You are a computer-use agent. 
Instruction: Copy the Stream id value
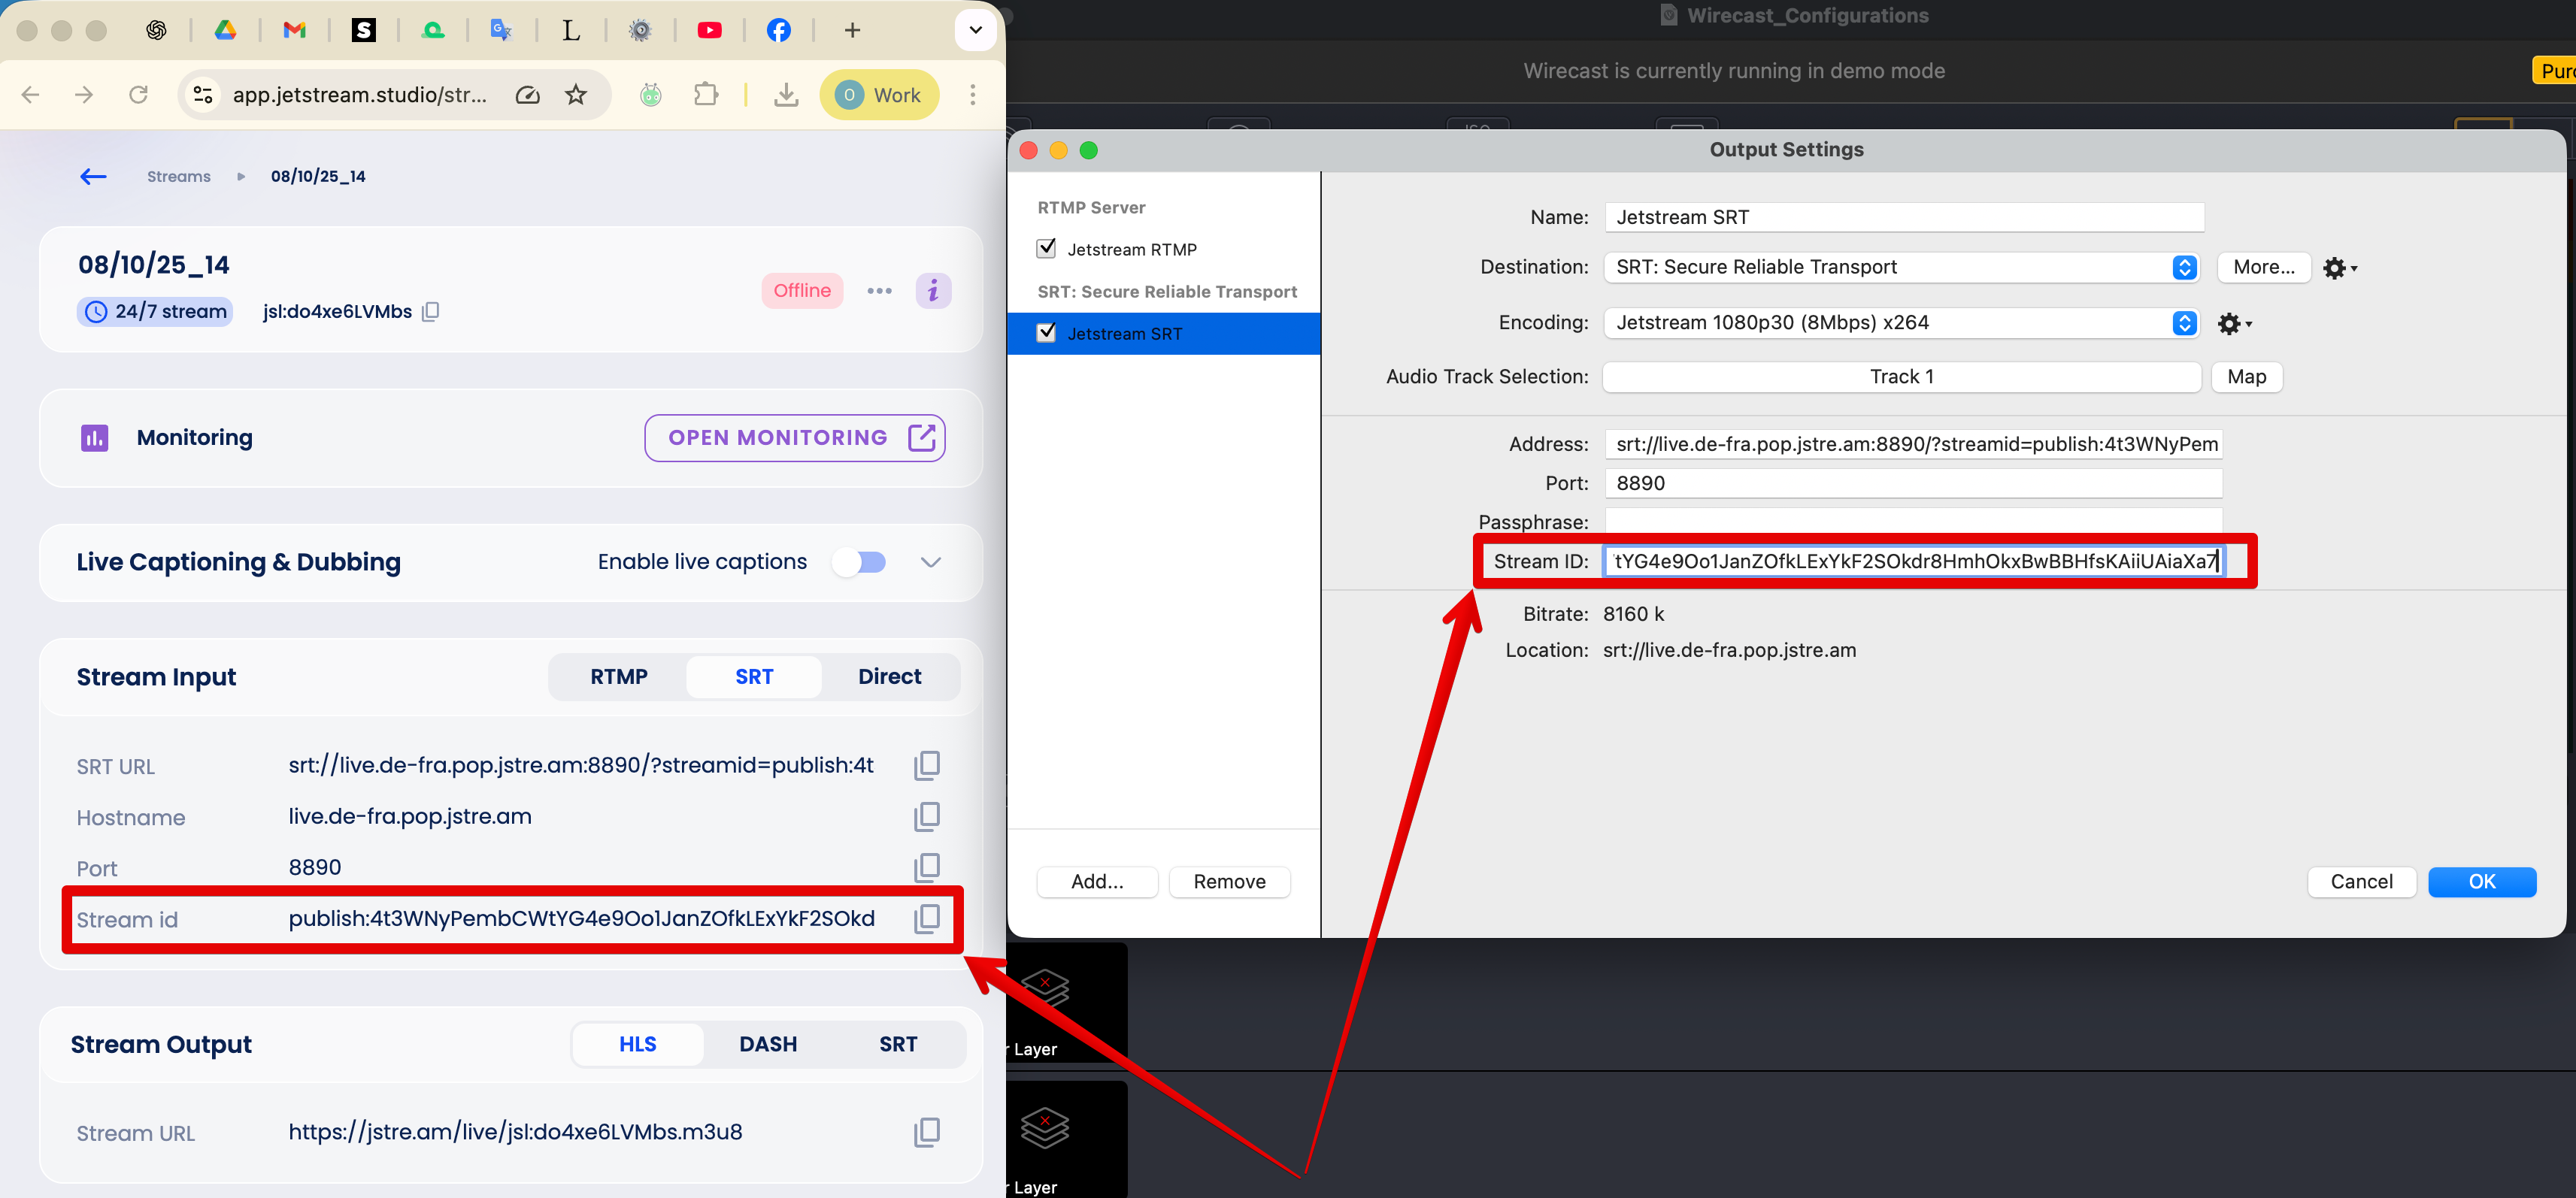[x=926, y=918]
